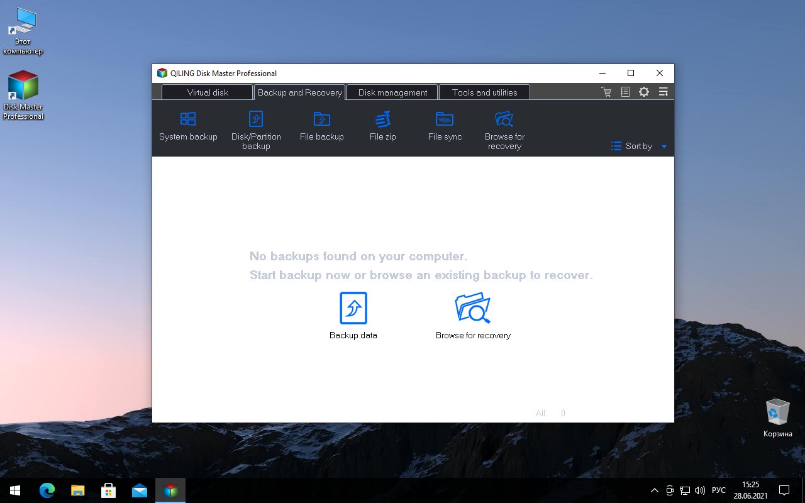Open the shopping cart purchase icon
Viewport: 805px width, 503px height.
606,92
